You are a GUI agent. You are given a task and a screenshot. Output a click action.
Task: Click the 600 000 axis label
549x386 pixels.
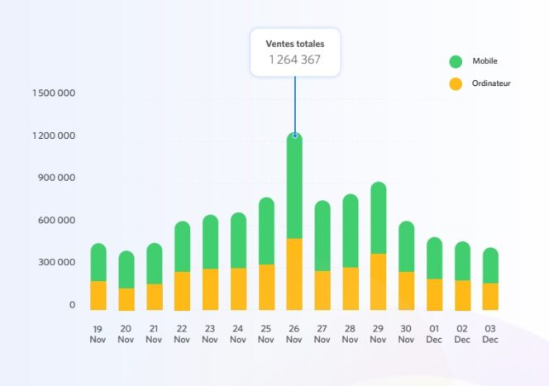tap(56, 221)
